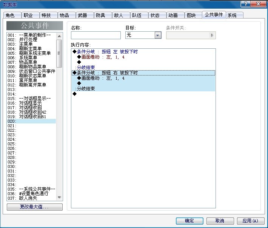Select event 005: 刷新系统主菜单
268x228 pixels.
click(31, 53)
